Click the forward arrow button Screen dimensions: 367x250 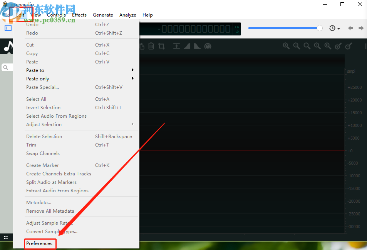361,28
